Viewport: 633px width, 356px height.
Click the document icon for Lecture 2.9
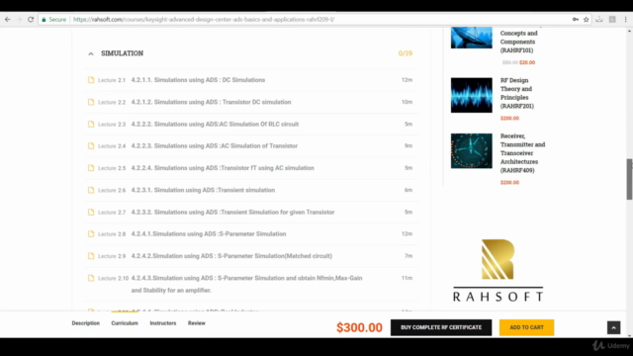tap(91, 256)
